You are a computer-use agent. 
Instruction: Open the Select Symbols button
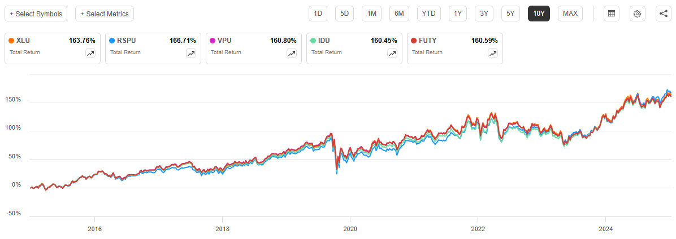coord(36,14)
